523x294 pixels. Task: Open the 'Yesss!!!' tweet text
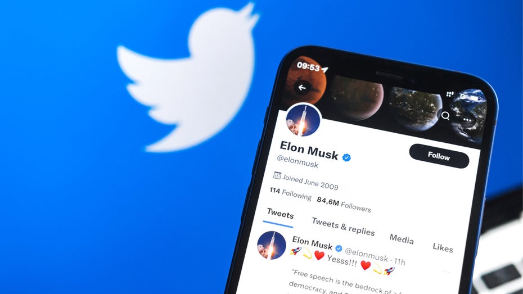[x=342, y=260]
